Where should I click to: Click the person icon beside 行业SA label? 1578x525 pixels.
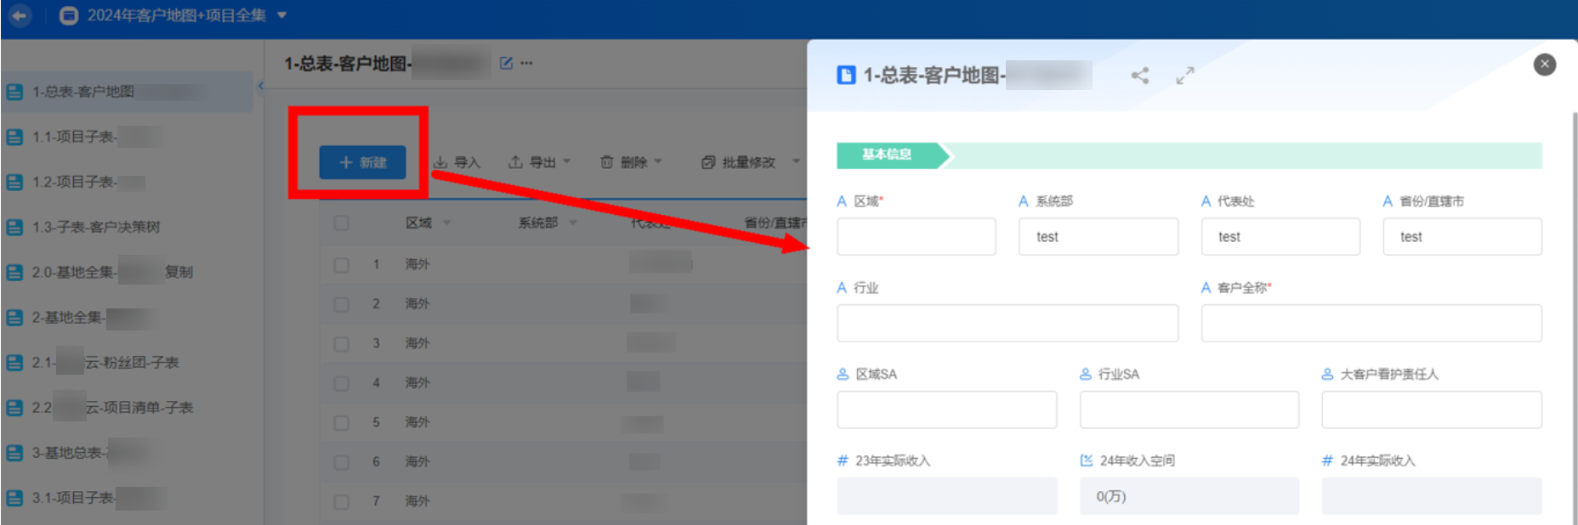coord(1086,374)
